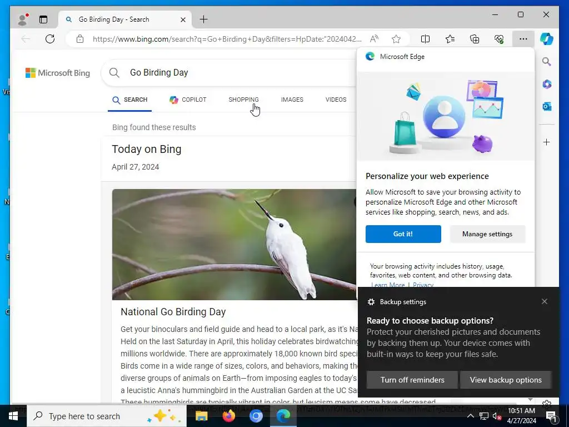
Task: Click View backup options button
Action: (x=506, y=380)
